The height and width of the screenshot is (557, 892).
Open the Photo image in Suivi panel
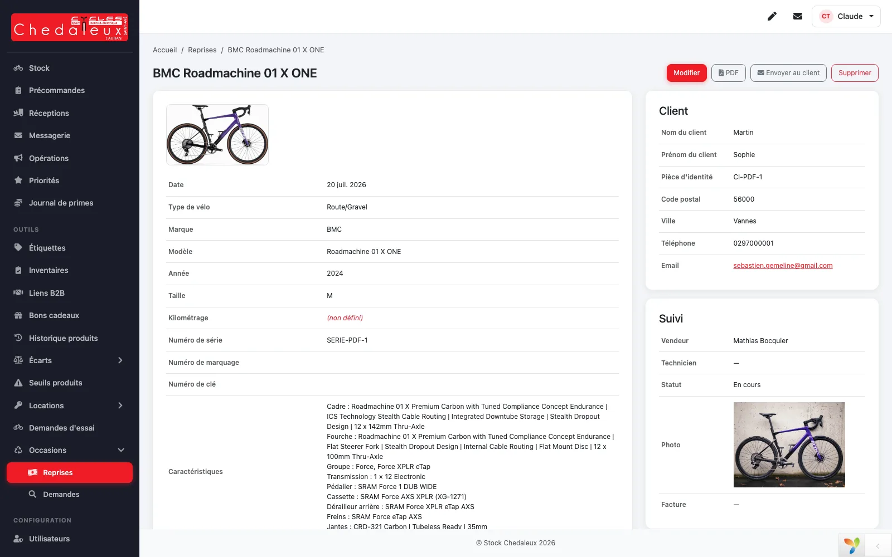click(789, 445)
